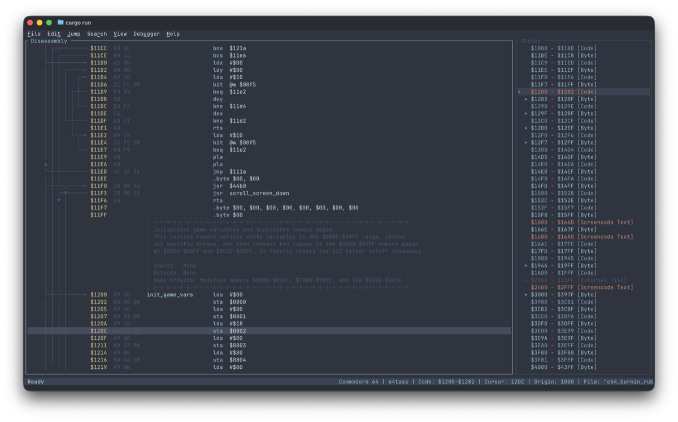Click the .byte $00, $00 line at $11EE
The height and width of the screenshot is (422, 678).
[236, 179]
